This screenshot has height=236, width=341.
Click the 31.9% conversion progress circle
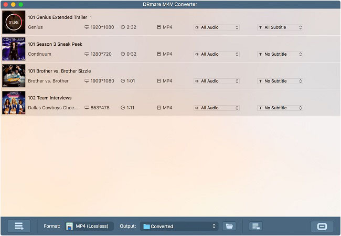pyautogui.click(x=13, y=22)
